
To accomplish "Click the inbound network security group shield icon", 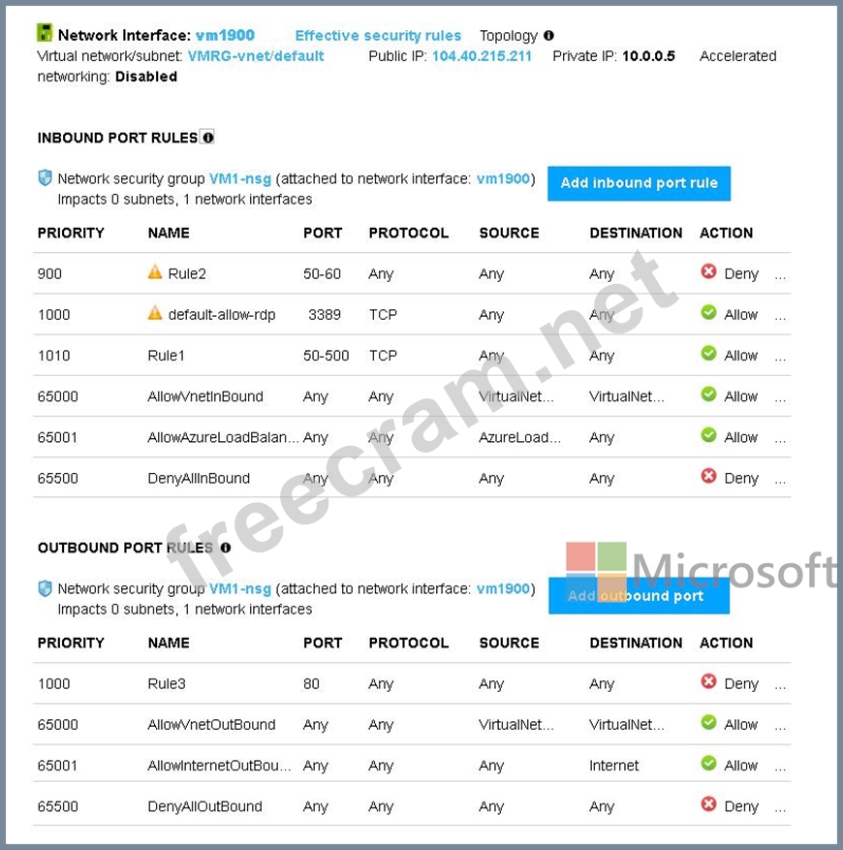I will pyautogui.click(x=45, y=177).
